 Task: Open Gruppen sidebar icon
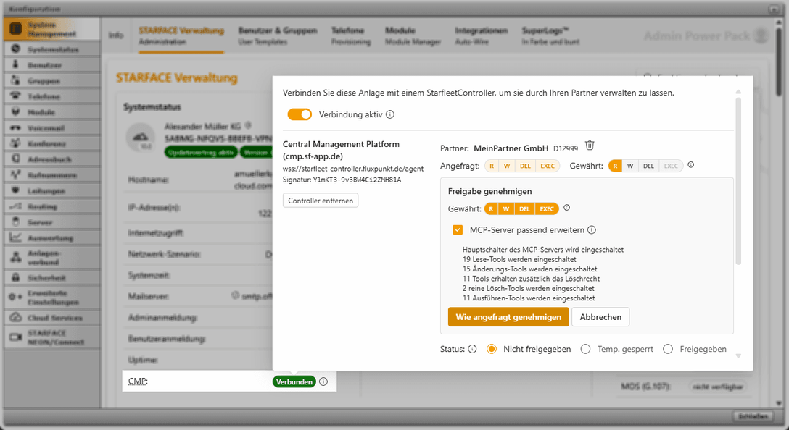pos(16,80)
